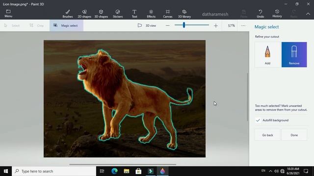Open File Explorer from taskbar
Viewport: 314px width, 176px height.
pyautogui.click(x=127, y=171)
